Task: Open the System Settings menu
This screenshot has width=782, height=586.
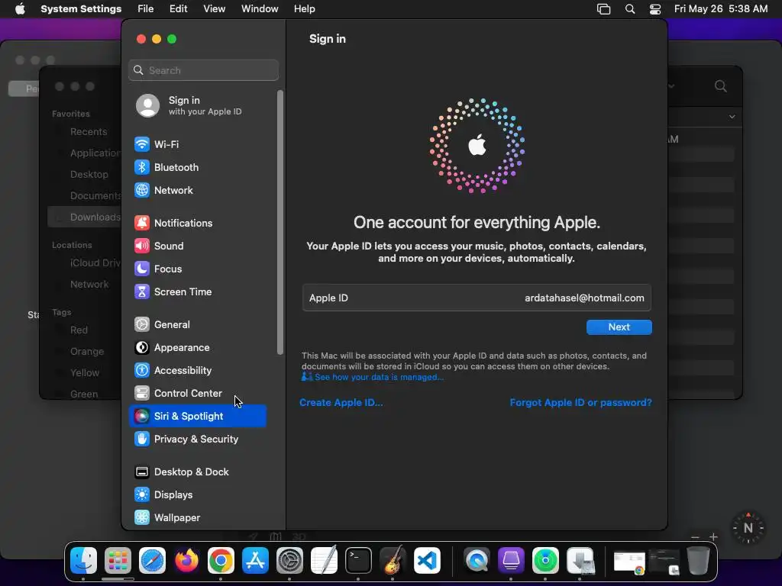Action: point(81,9)
